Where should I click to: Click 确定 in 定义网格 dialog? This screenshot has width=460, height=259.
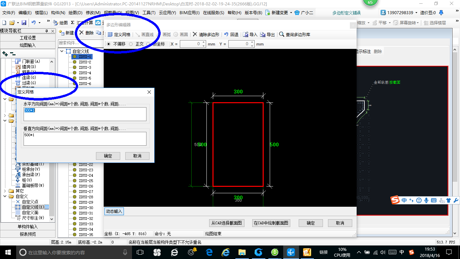(108, 156)
